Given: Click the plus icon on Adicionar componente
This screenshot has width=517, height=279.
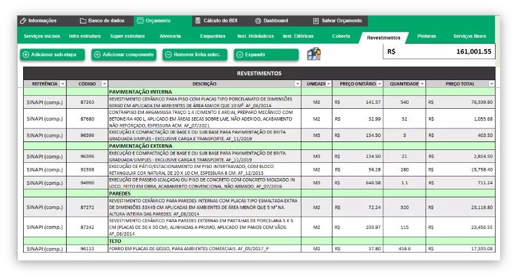Looking at the screenshot, I should (97, 55).
